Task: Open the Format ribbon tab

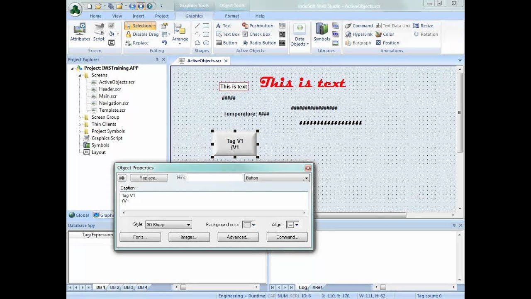Action: click(232, 16)
